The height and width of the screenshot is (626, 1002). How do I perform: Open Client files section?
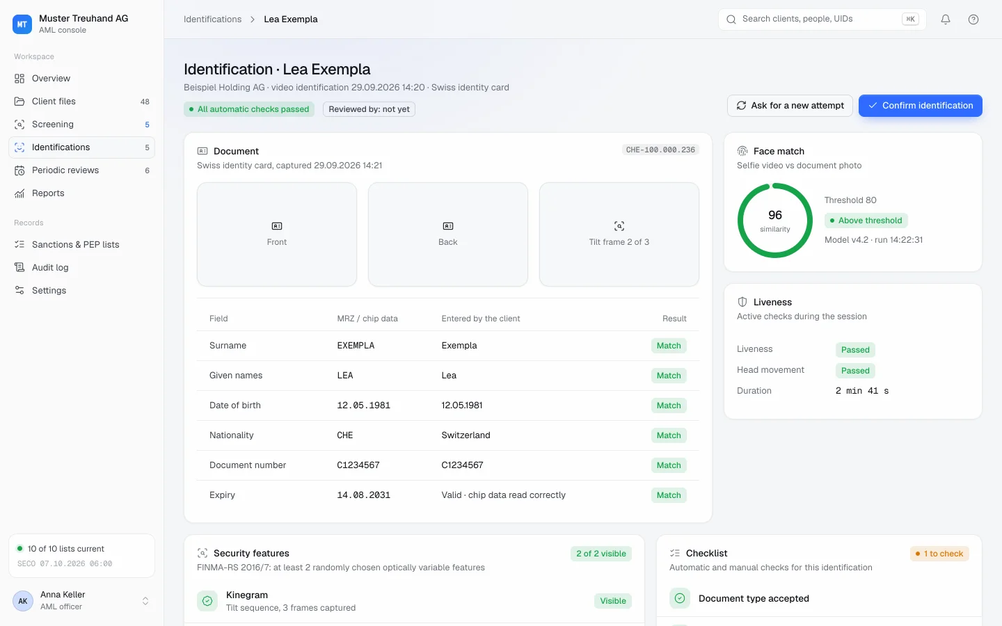[81, 102]
